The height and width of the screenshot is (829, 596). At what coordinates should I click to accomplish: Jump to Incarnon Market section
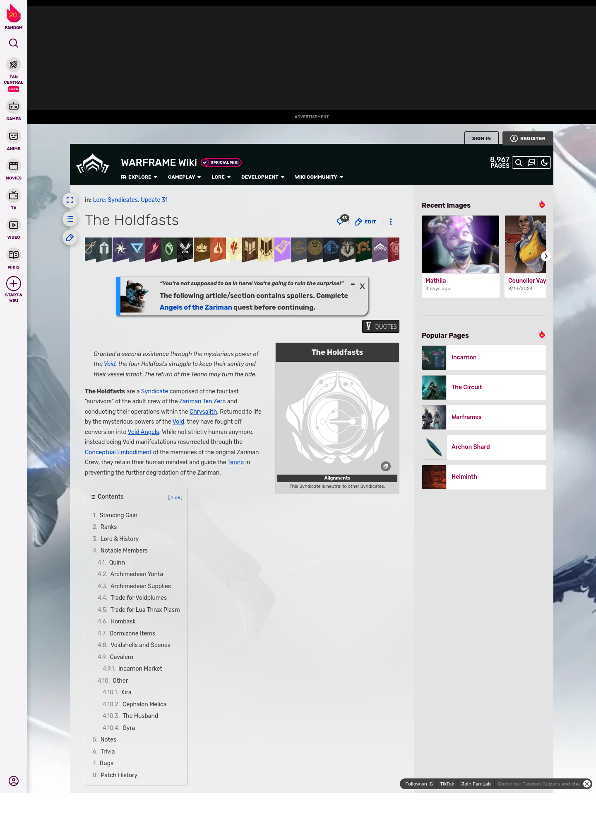point(140,669)
